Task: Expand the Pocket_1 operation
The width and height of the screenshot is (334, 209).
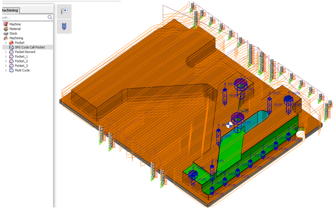Action: coord(6,57)
